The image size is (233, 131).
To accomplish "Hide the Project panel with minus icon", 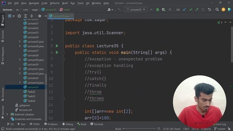I will point(46,16).
